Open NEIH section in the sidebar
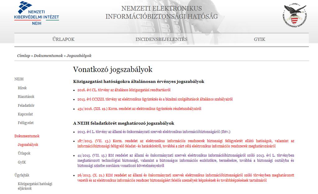318x194 pixels. 19,79
